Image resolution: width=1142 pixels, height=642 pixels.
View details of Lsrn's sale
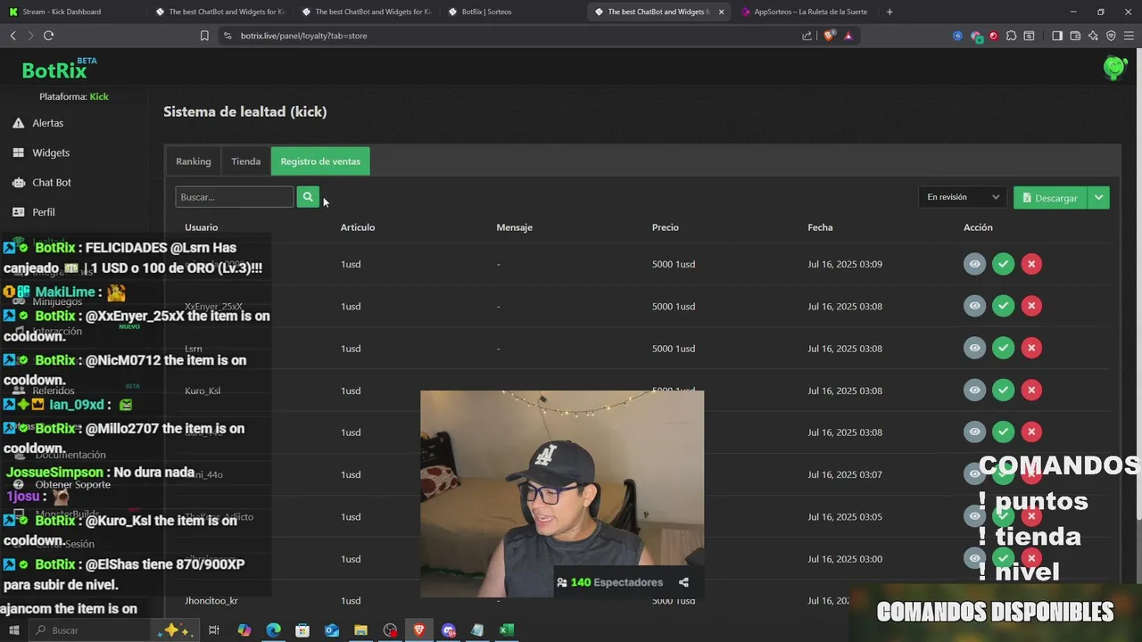coord(974,348)
